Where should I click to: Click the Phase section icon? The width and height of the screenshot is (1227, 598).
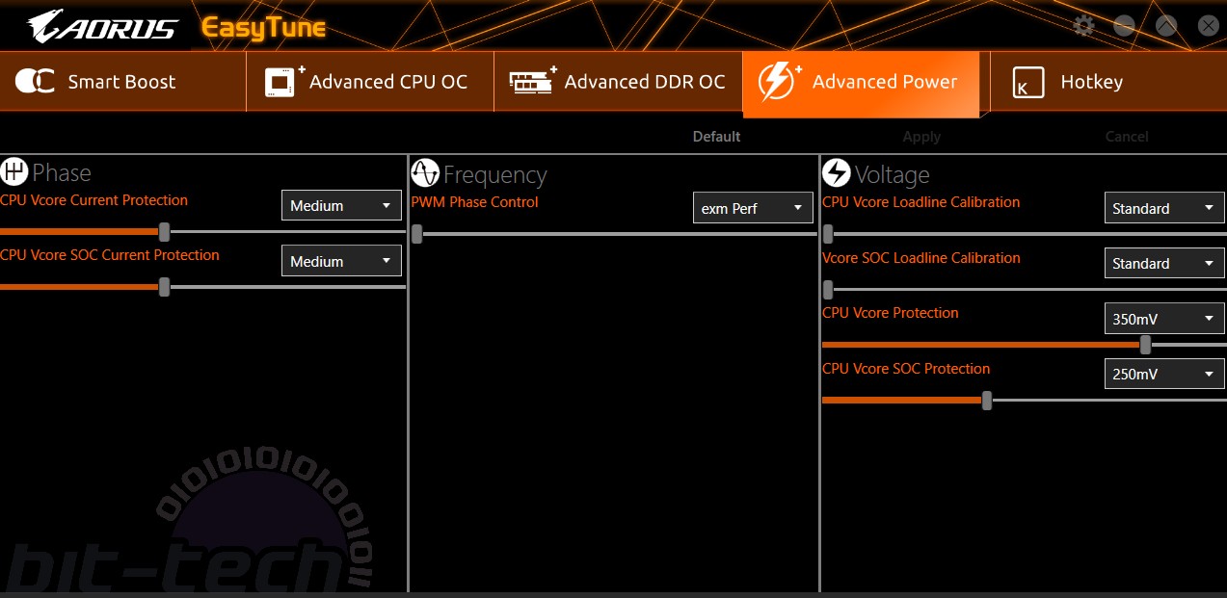click(x=14, y=172)
